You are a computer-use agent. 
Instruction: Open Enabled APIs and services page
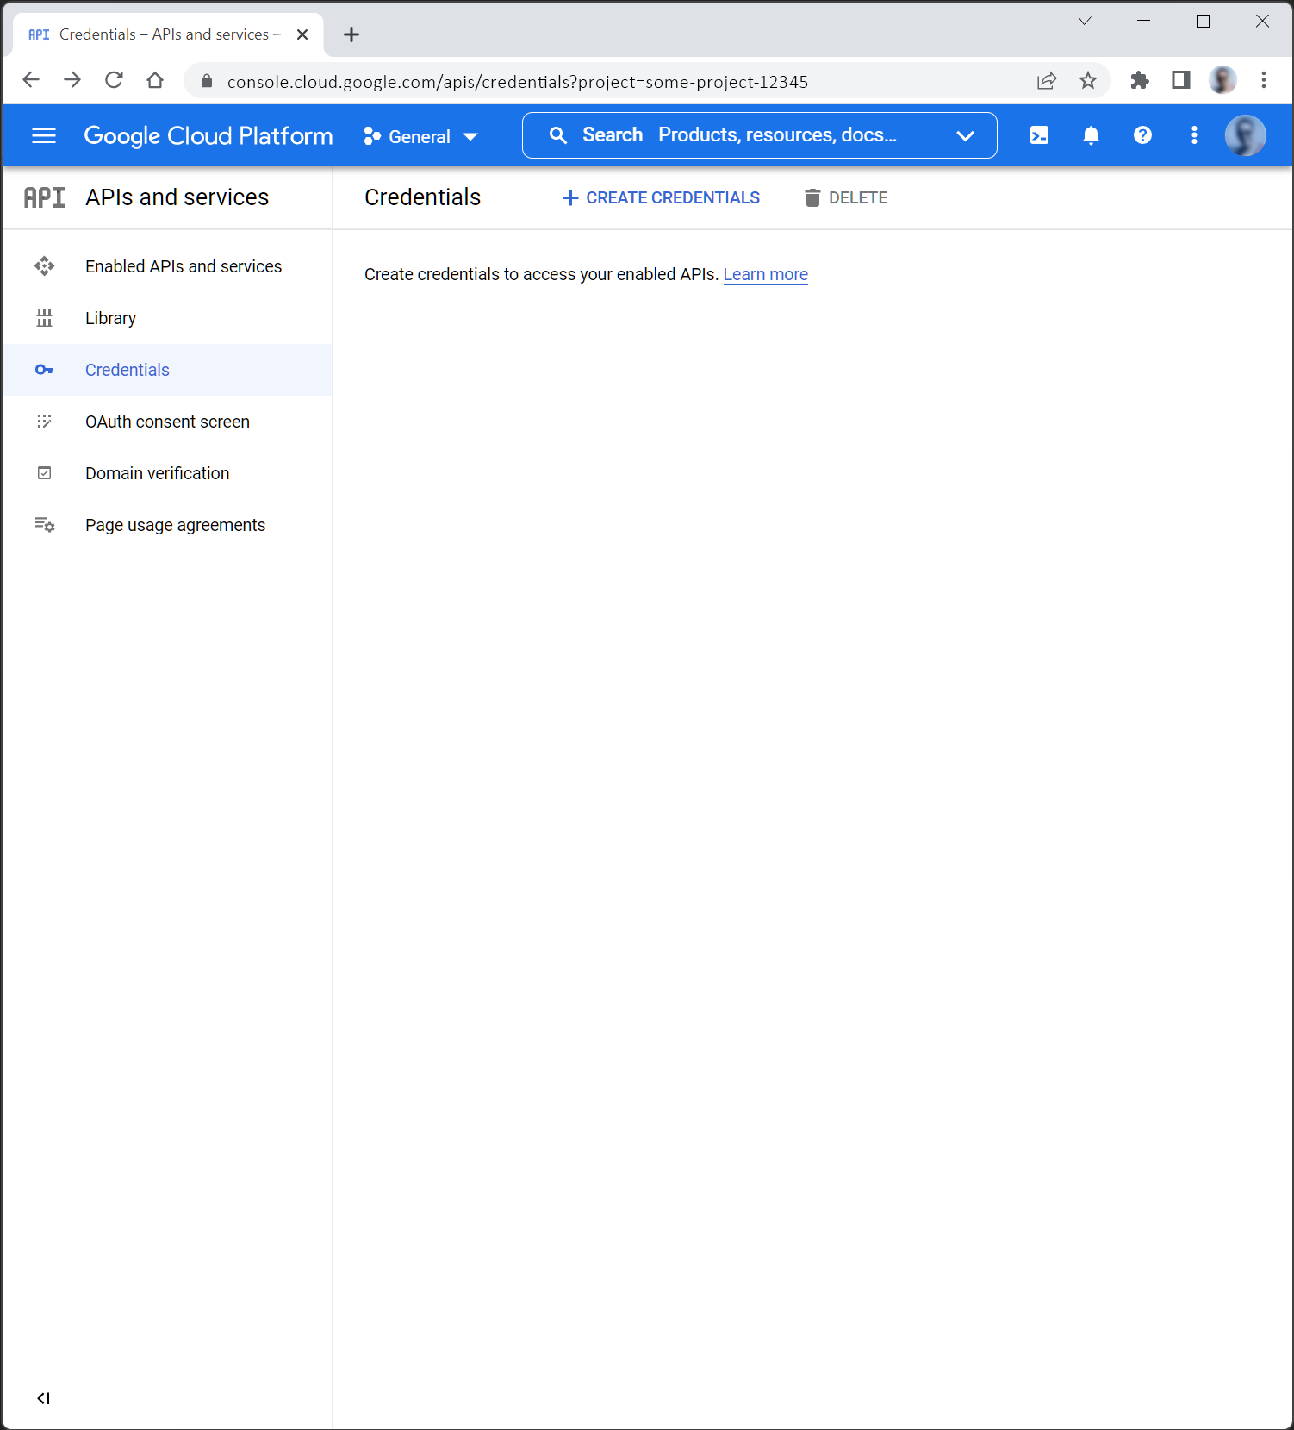[x=184, y=266]
